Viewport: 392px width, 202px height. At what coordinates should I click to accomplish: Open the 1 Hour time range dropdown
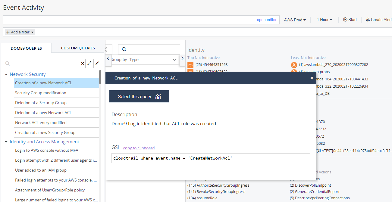point(325,20)
